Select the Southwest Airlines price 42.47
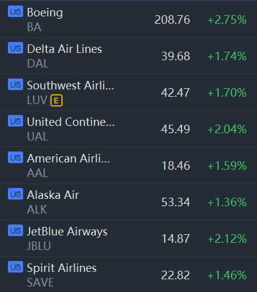 pyautogui.click(x=176, y=92)
